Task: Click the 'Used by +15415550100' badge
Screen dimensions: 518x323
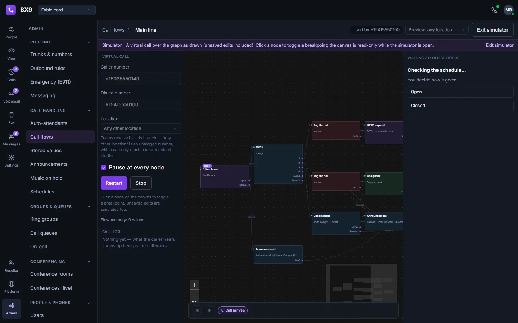Action: [x=376, y=30]
